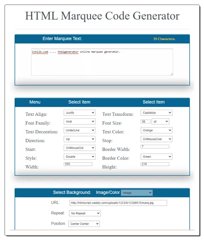Expand the Text Decoration UnderLine dropdown
The image size is (204, 240).
80,130
